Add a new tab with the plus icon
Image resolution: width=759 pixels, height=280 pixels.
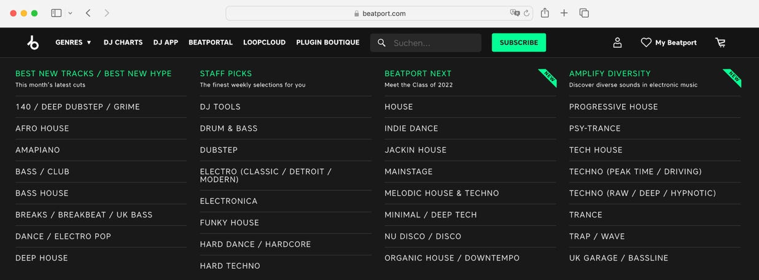564,13
